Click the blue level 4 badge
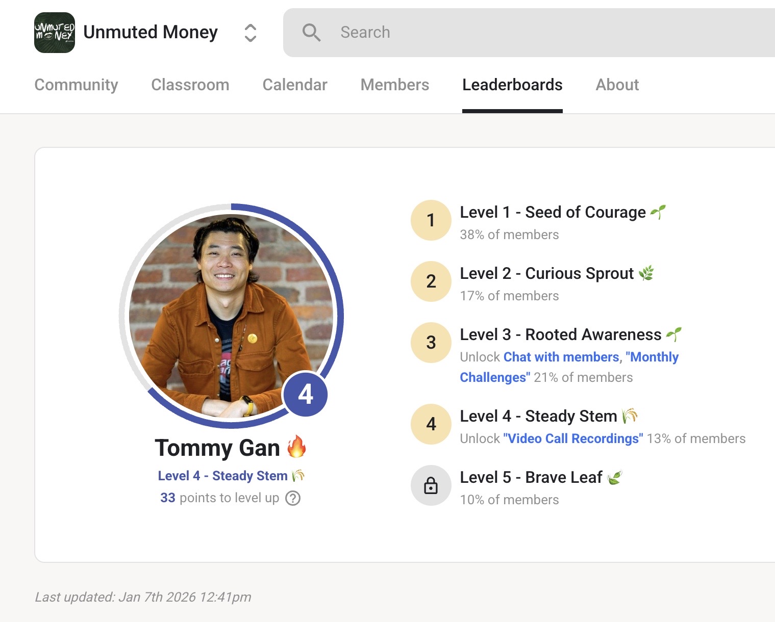 pos(305,394)
